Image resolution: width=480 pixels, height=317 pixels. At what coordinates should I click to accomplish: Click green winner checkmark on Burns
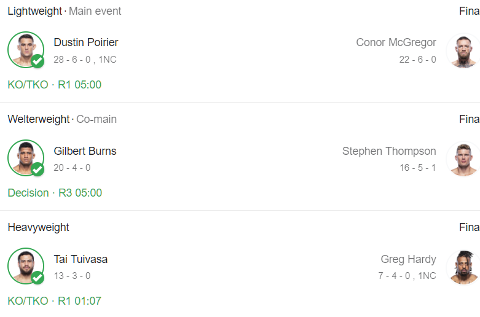37,170
